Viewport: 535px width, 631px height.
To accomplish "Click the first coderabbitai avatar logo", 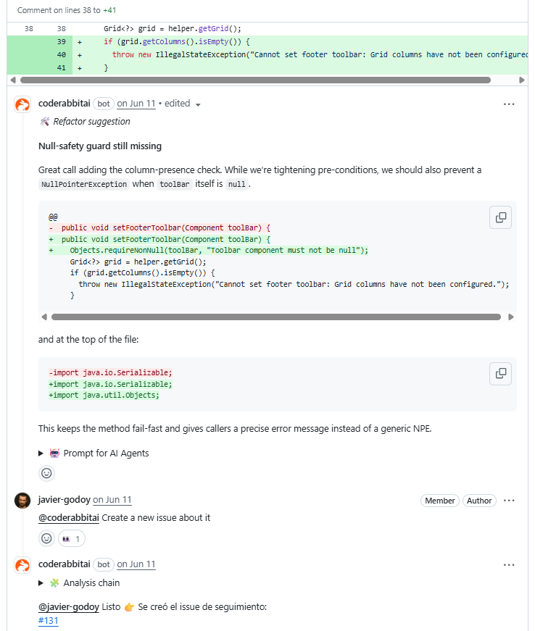I will tap(22, 104).
